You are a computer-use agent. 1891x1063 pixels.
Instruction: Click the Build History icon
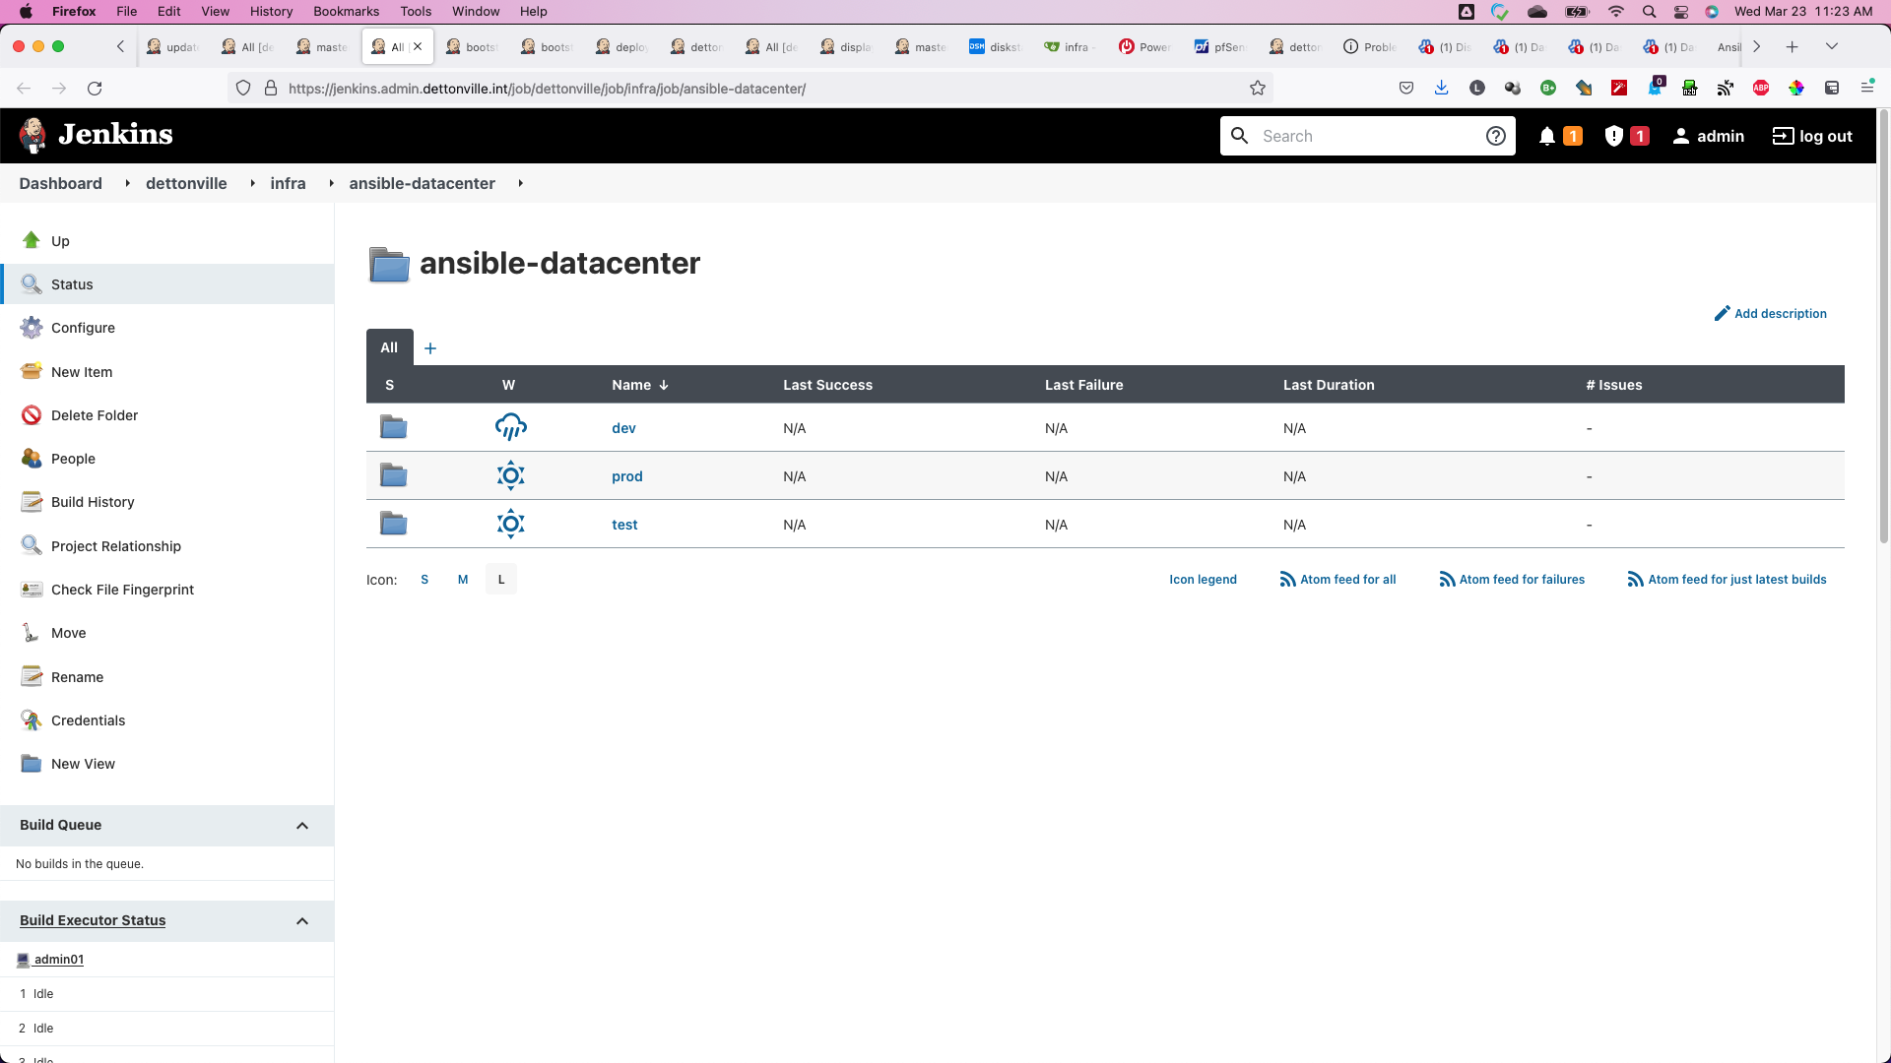(32, 502)
